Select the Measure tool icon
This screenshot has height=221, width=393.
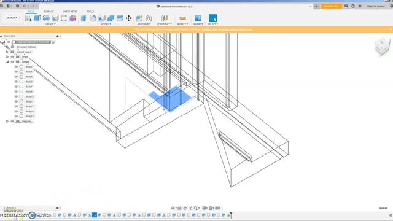tap(183, 18)
